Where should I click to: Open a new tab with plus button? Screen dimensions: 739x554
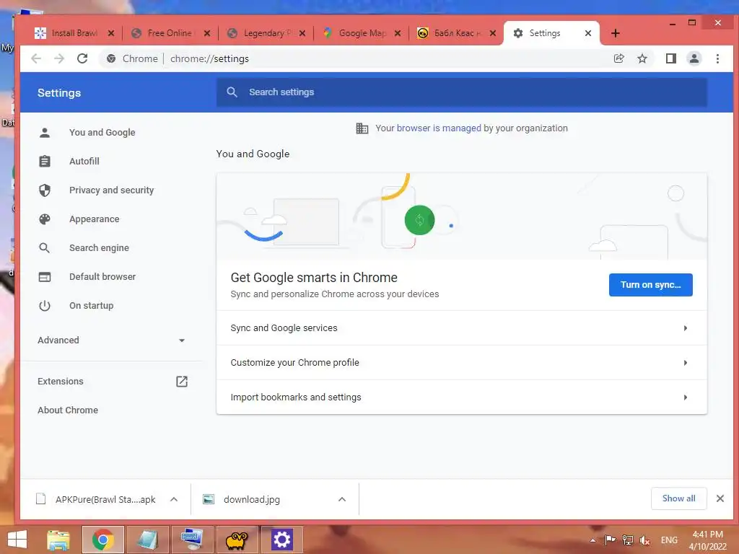[x=615, y=33]
